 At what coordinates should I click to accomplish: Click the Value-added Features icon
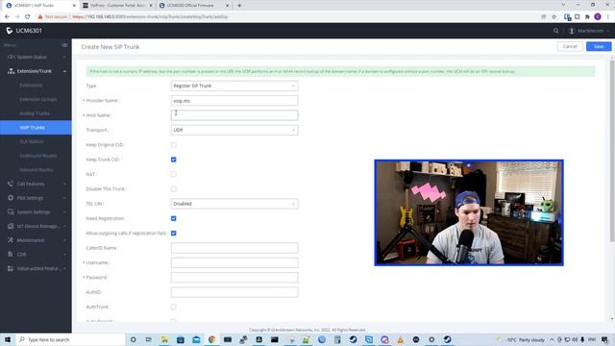pyautogui.click(x=11, y=268)
